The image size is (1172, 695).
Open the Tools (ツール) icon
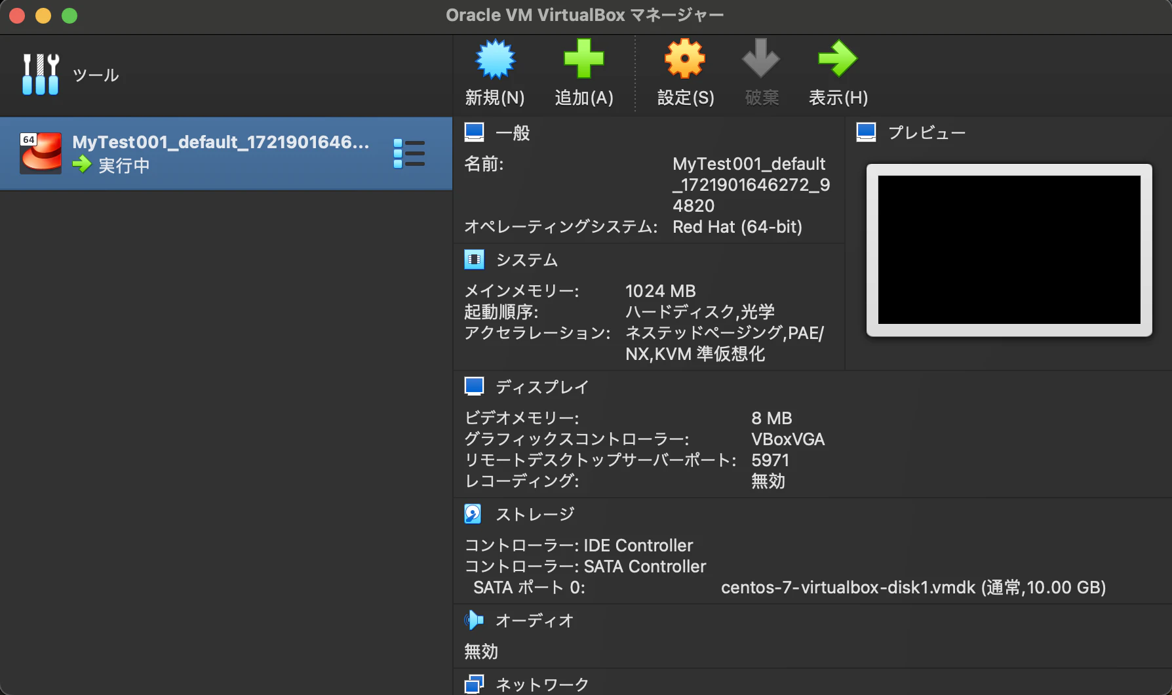41,75
